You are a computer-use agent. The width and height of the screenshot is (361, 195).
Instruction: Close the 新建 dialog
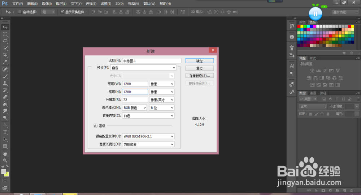pos(213,50)
